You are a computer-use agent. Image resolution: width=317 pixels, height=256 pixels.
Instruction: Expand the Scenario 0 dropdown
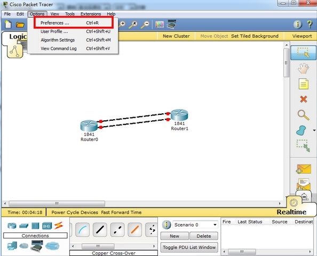tap(215, 224)
